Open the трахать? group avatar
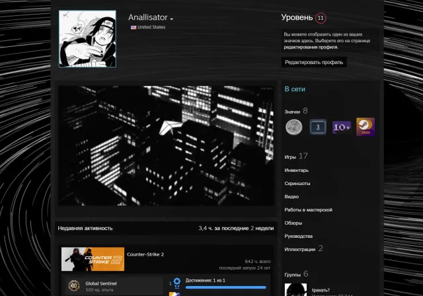Image resolution: width=423 pixels, height=296 pixels. tap(295, 289)
